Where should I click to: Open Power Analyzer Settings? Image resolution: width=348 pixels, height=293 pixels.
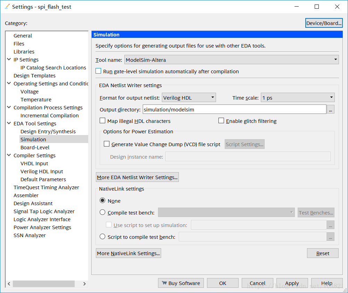click(42, 227)
